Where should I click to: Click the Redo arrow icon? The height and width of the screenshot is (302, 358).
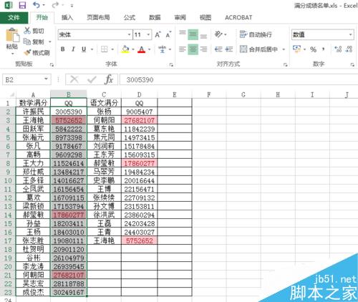(x=55, y=5)
